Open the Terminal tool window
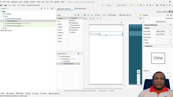This screenshot has height=97, width=173. click(20, 93)
